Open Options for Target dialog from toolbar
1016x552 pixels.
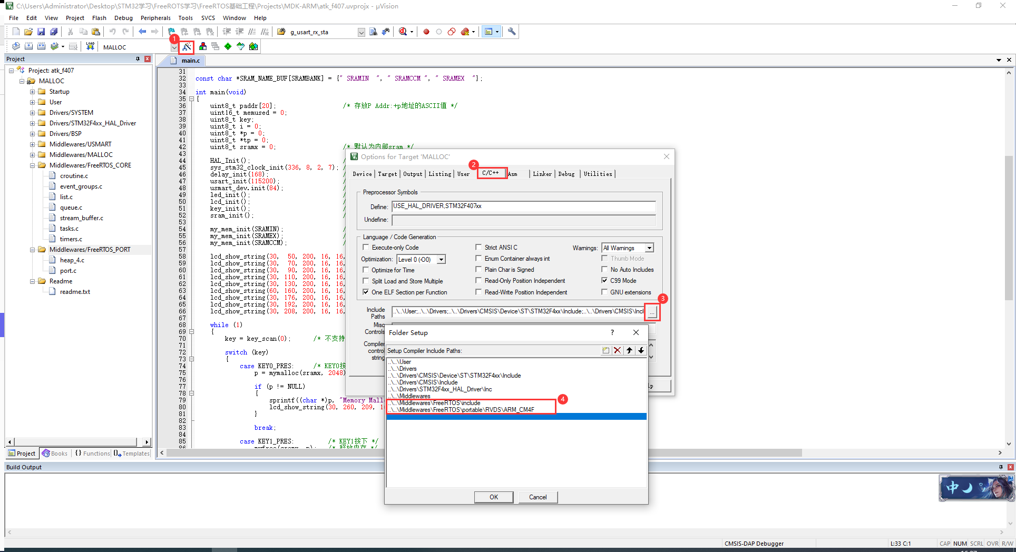(187, 46)
